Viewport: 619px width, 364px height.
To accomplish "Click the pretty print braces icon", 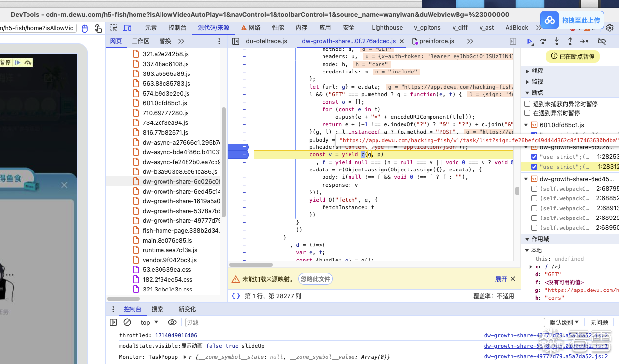I will [x=236, y=296].
